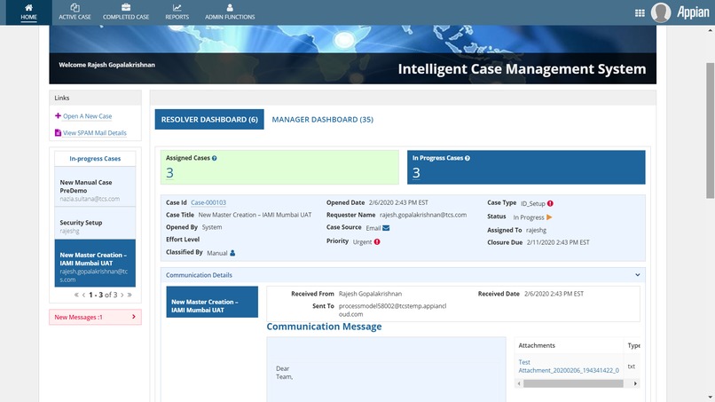
Task: Click the attachments scrollbar right arrow
Action: point(635,383)
